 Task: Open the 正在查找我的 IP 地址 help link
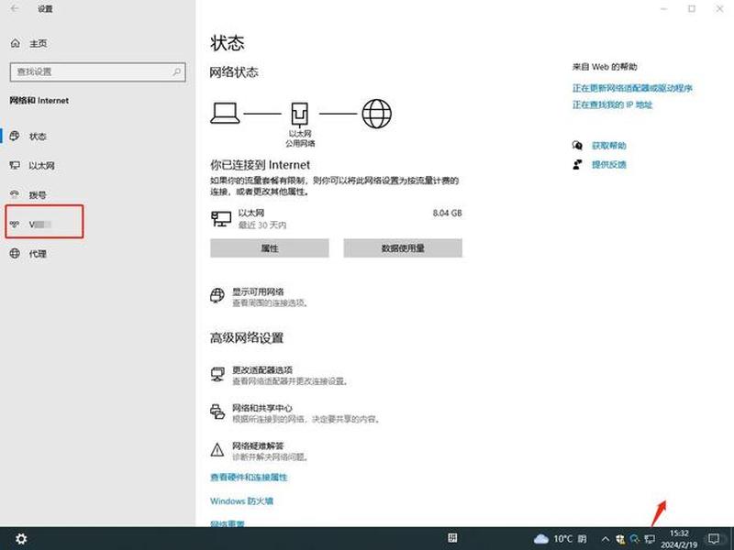point(612,104)
